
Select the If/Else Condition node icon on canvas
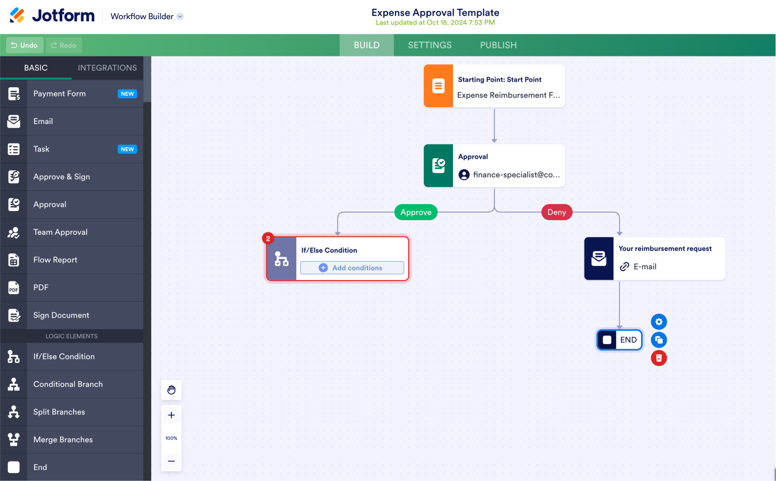pyautogui.click(x=282, y=259)
